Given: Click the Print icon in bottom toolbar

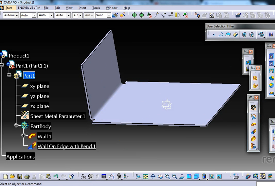Looking at the screenshot, I should pyautogui.click(x=27, y=177).
